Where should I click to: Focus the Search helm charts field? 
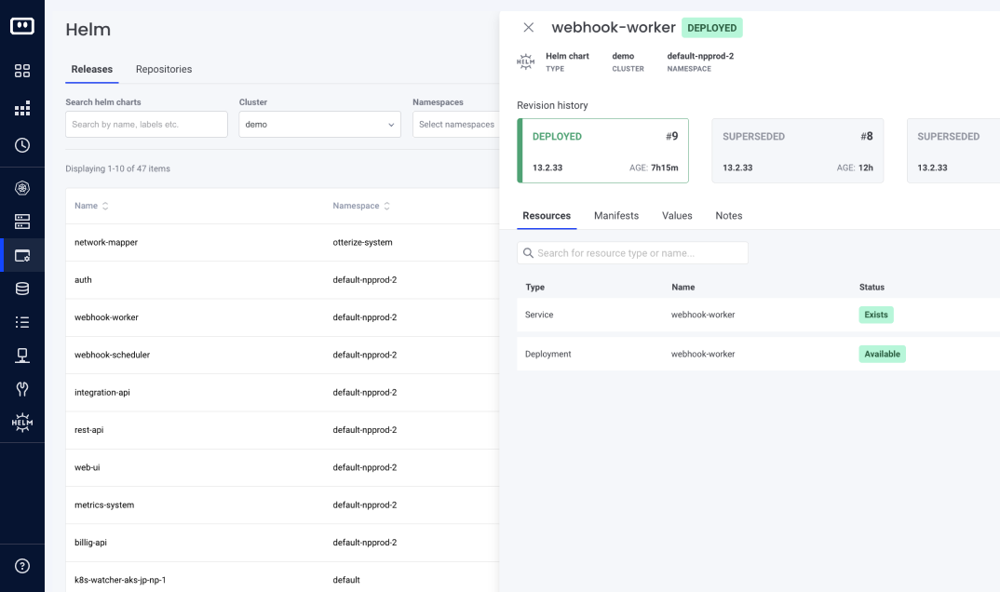[146, 124]
